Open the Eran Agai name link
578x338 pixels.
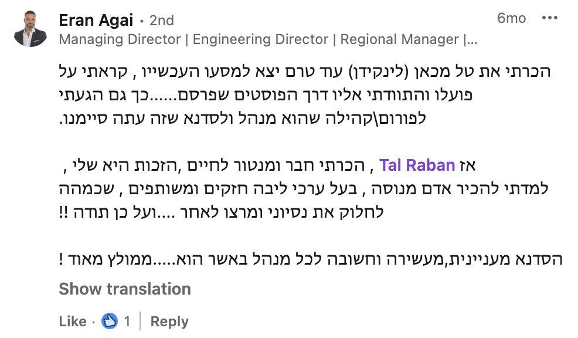click(97, 21)
